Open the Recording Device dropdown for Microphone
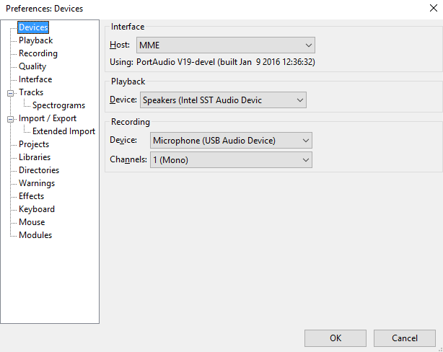This screenshot has width=443, height=352. tap(231, 141)
